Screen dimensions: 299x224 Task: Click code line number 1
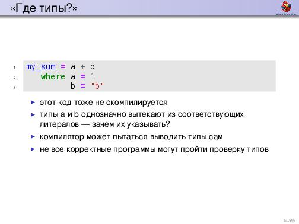(x=14, y=68)
